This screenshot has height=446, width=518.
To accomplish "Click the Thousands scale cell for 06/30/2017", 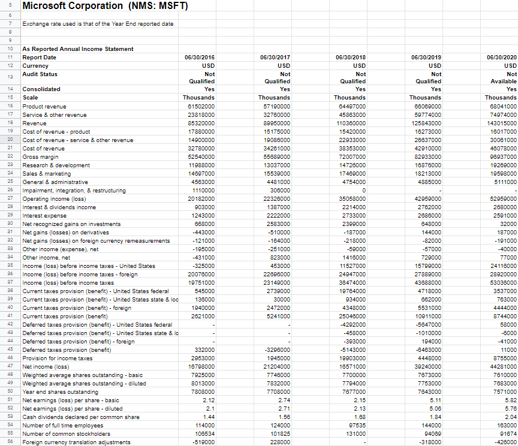I will [273, 97].
